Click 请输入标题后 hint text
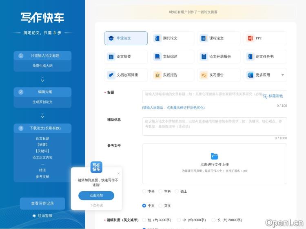The image size is (306, 229). coord(173,108)
